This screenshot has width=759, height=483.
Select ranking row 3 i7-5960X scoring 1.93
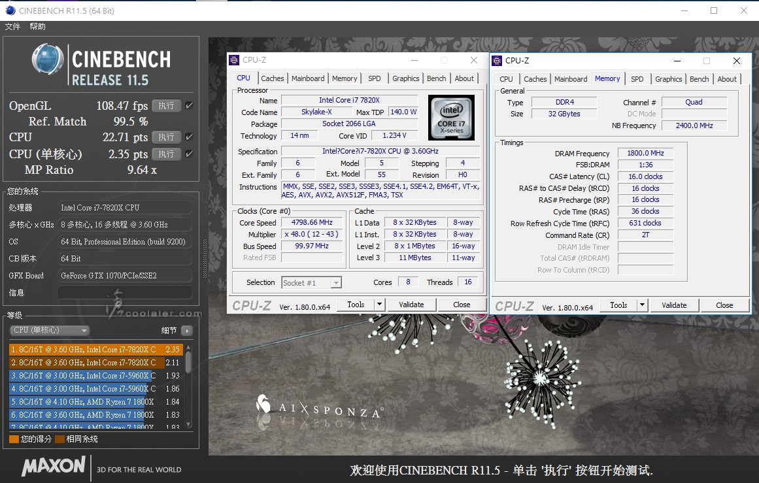click(x=96, y=376)
